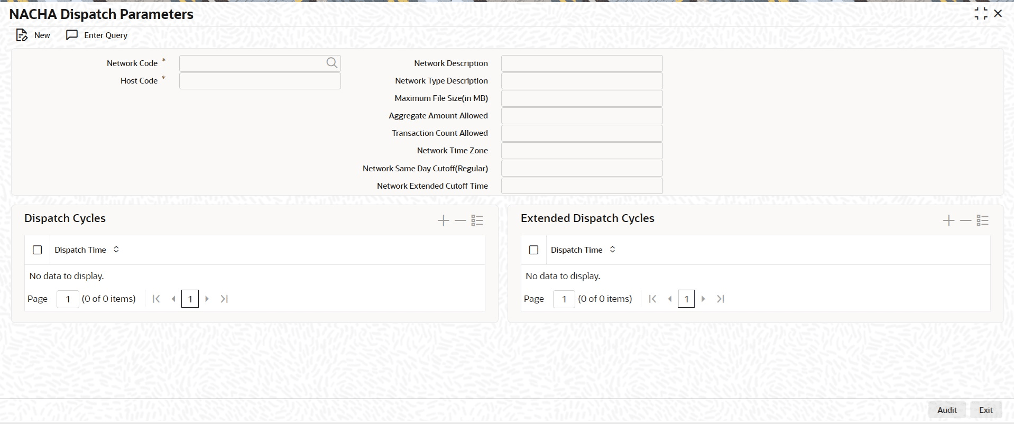Go to first page in Dispatch Cycles
Viewport: 1014px width, 424px height.
pos(156,299)
